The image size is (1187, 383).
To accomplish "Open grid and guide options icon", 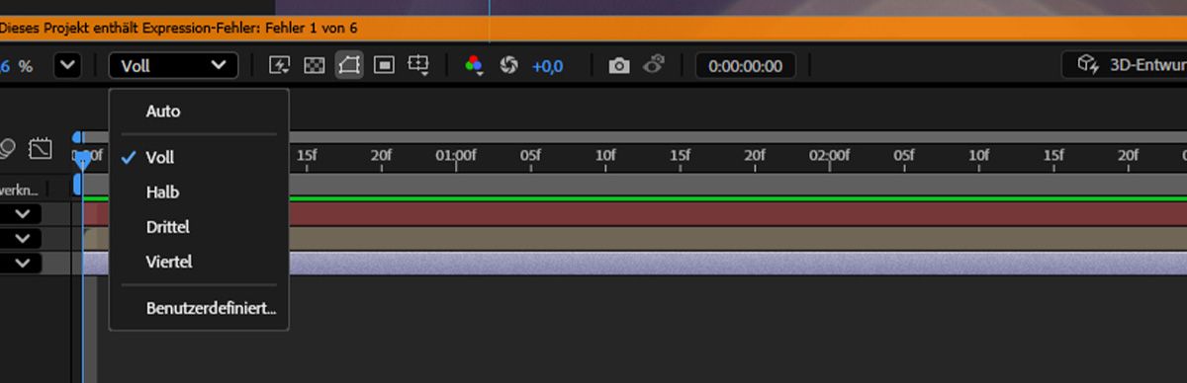I will click(419, 65).
